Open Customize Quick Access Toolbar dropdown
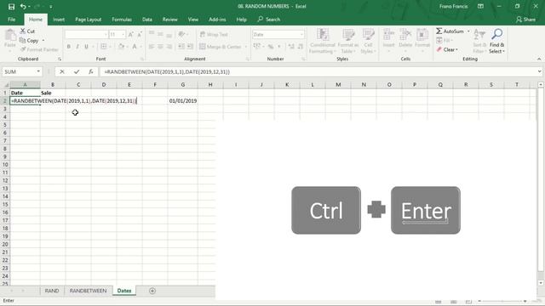This screenshot has width=545, height=306. [51, 7]
